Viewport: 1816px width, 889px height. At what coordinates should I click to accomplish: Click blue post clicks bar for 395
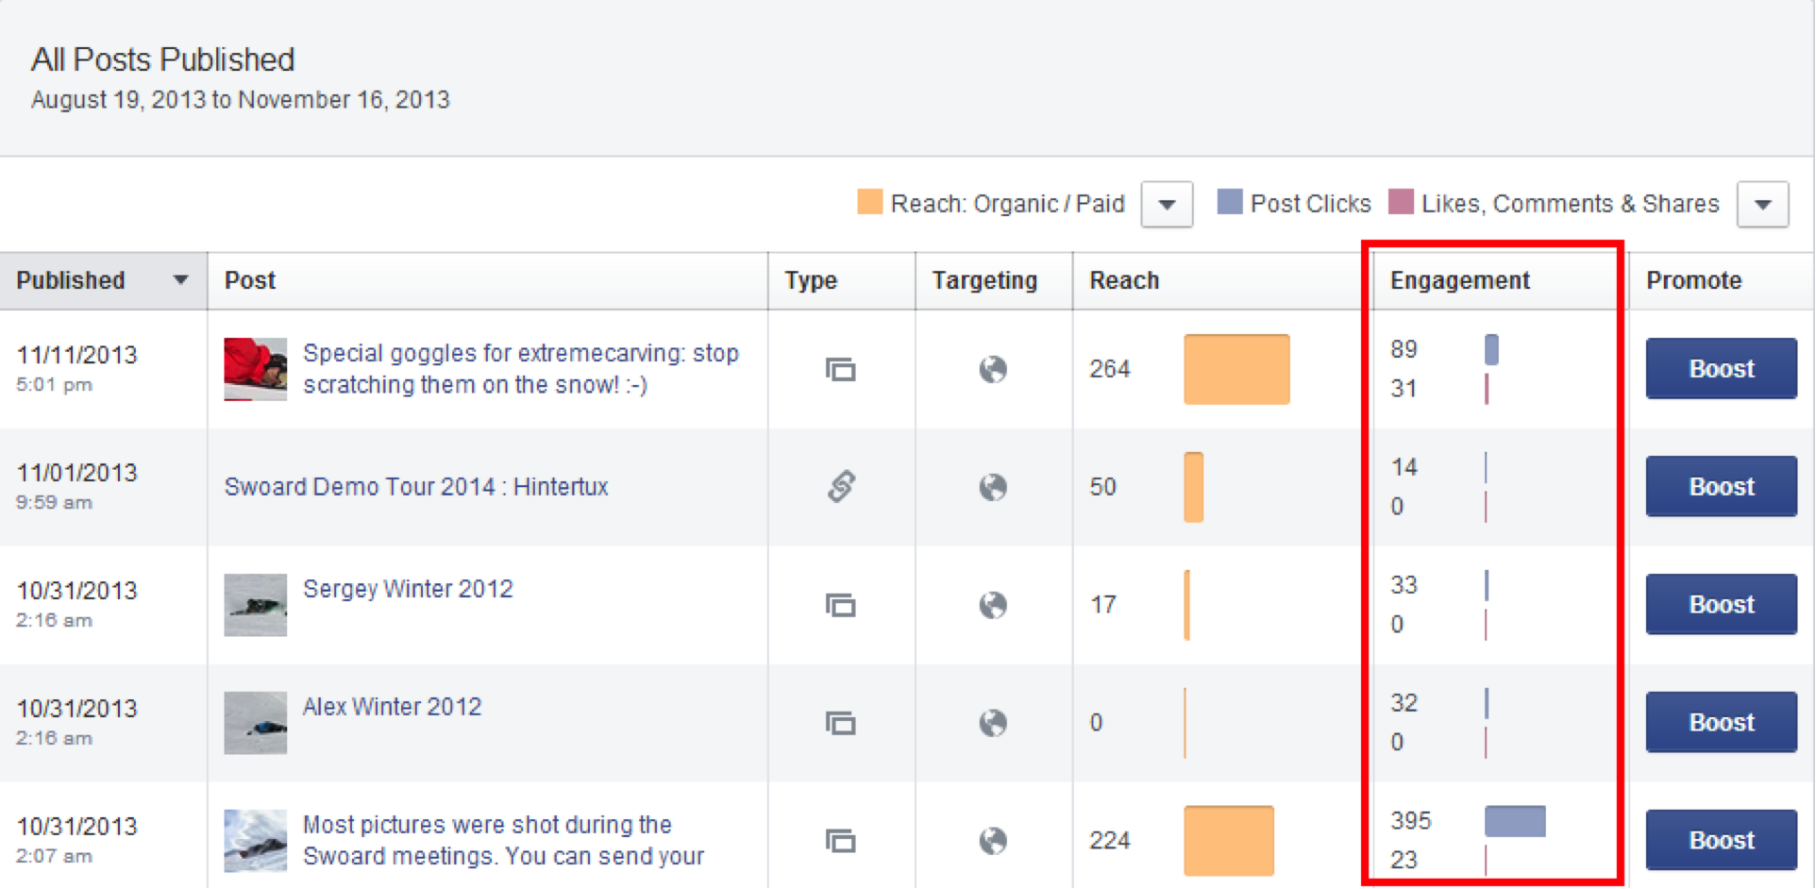1515,821
